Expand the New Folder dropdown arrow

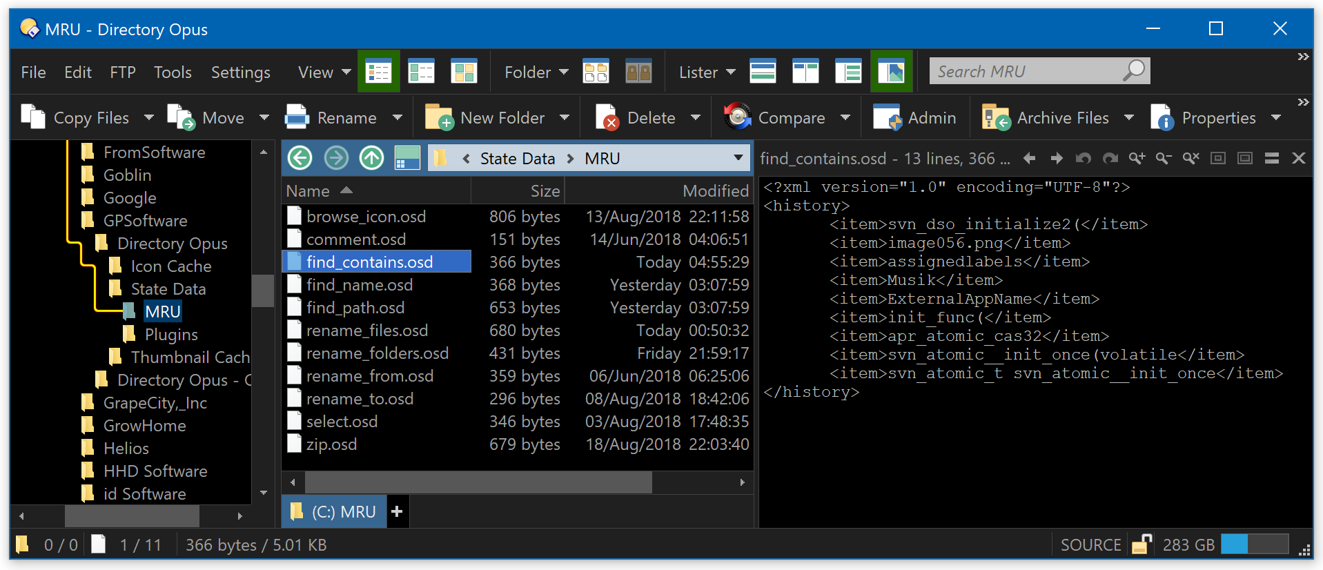pos(565,118)
